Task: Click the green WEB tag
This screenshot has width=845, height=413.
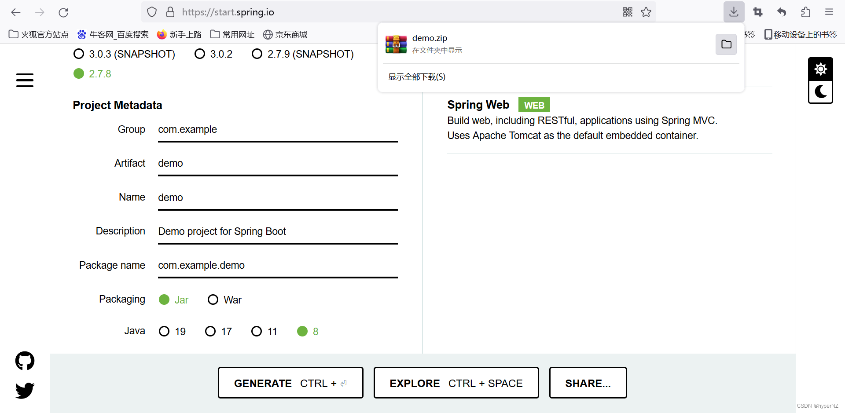Action: (x=534, y=105)
